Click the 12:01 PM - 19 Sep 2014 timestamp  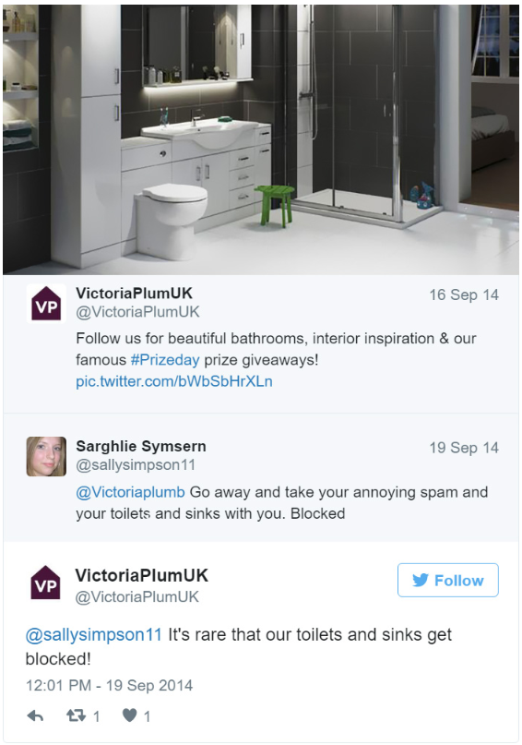pos(109,685)
